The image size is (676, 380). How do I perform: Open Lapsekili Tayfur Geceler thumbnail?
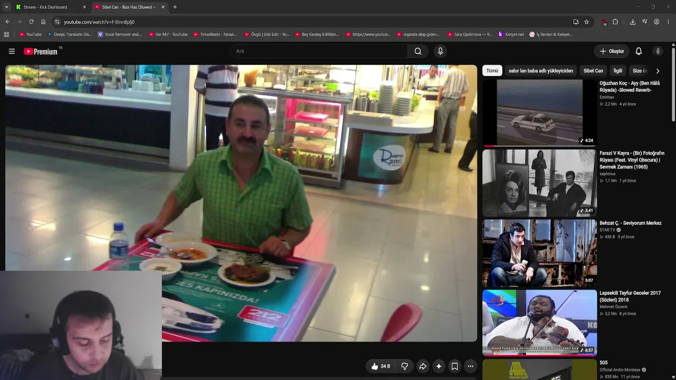pyautogui.click(x=539, y=323)
